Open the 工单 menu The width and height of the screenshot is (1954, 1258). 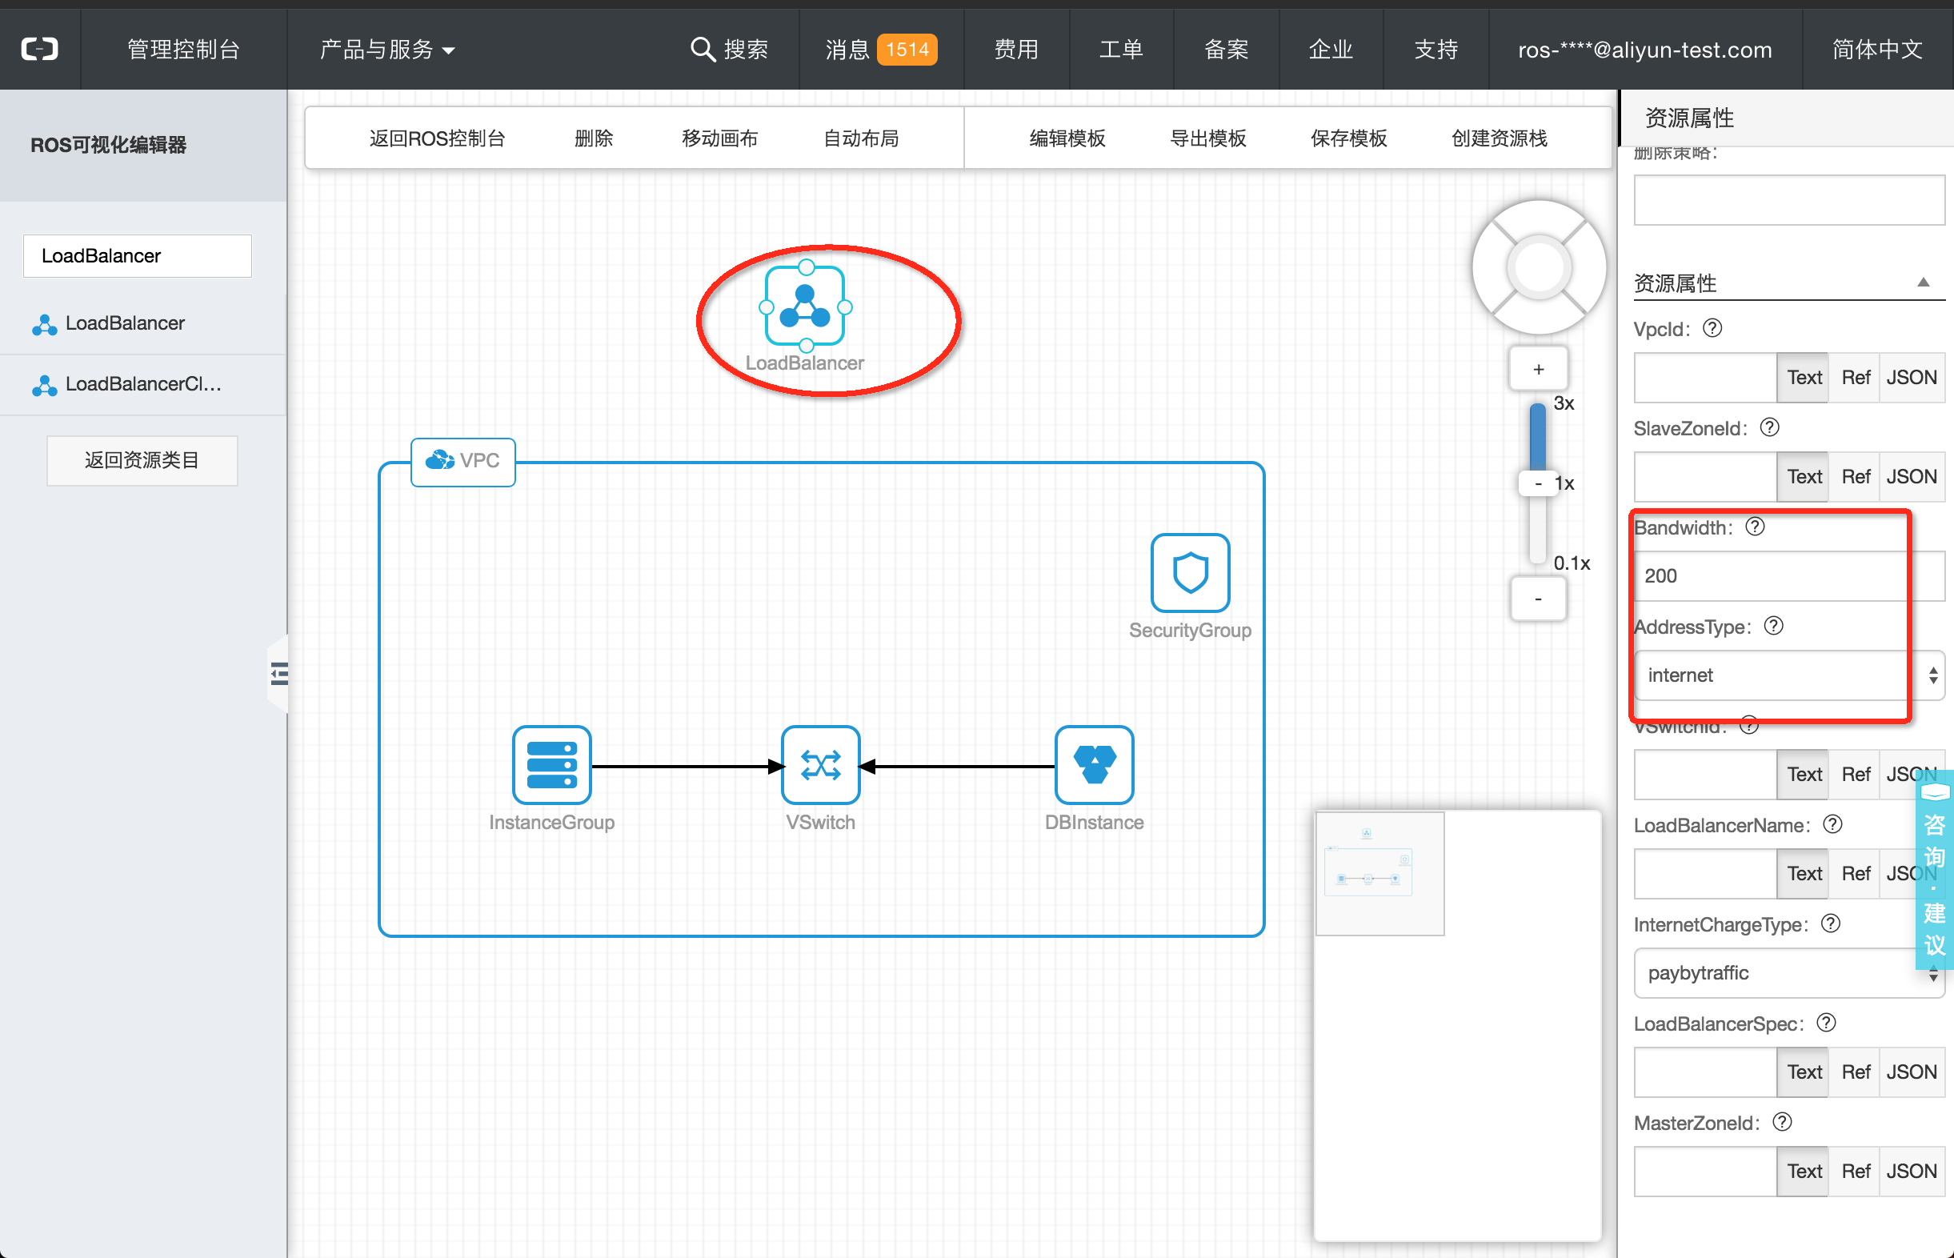pyautogui.click(x=1120, y=49)
